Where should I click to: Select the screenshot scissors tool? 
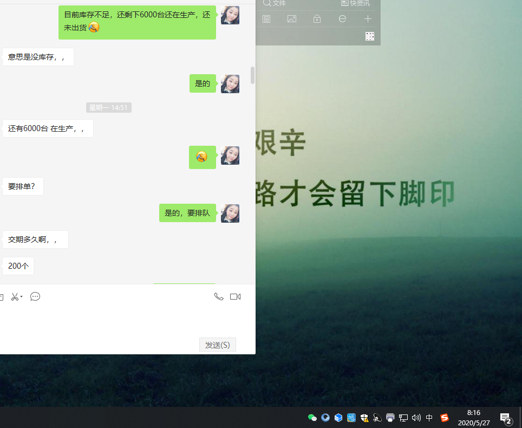pos(15,296)
